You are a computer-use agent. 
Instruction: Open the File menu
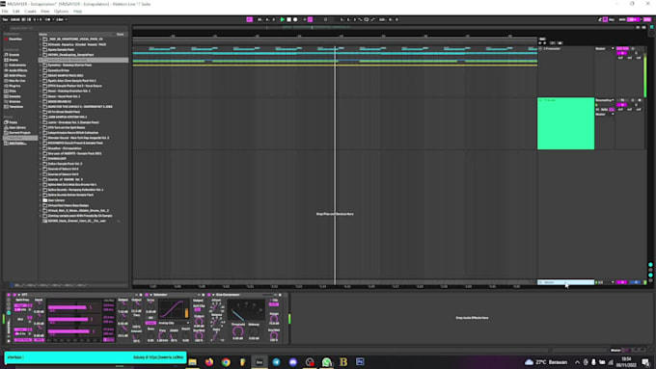[x=5, y=12]
